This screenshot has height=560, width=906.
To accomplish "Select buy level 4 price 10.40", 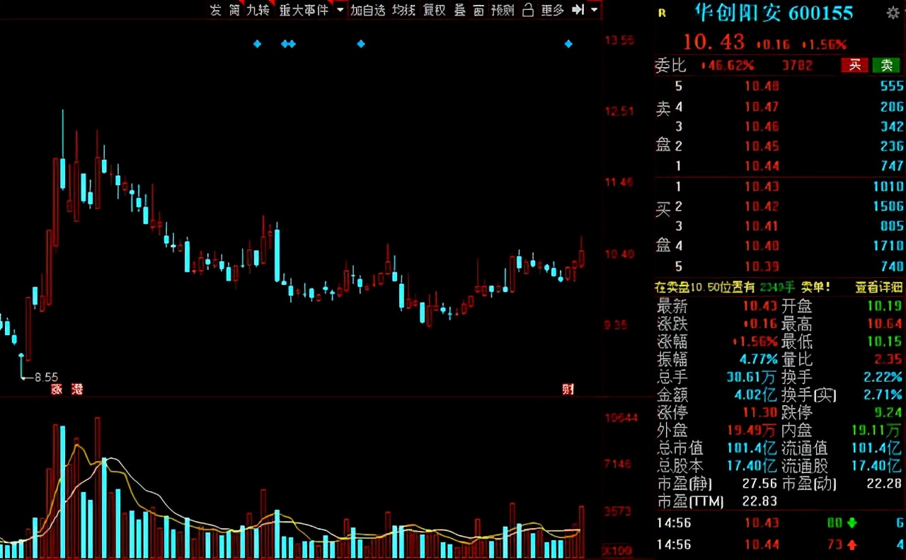I will [x=762, y=246].
